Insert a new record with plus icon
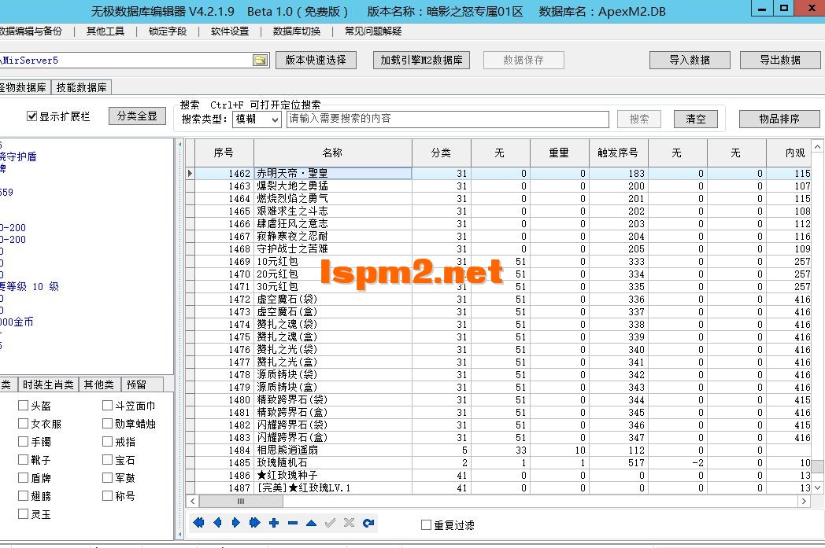This screenshot has height=548, width=825. pos(274,522)
